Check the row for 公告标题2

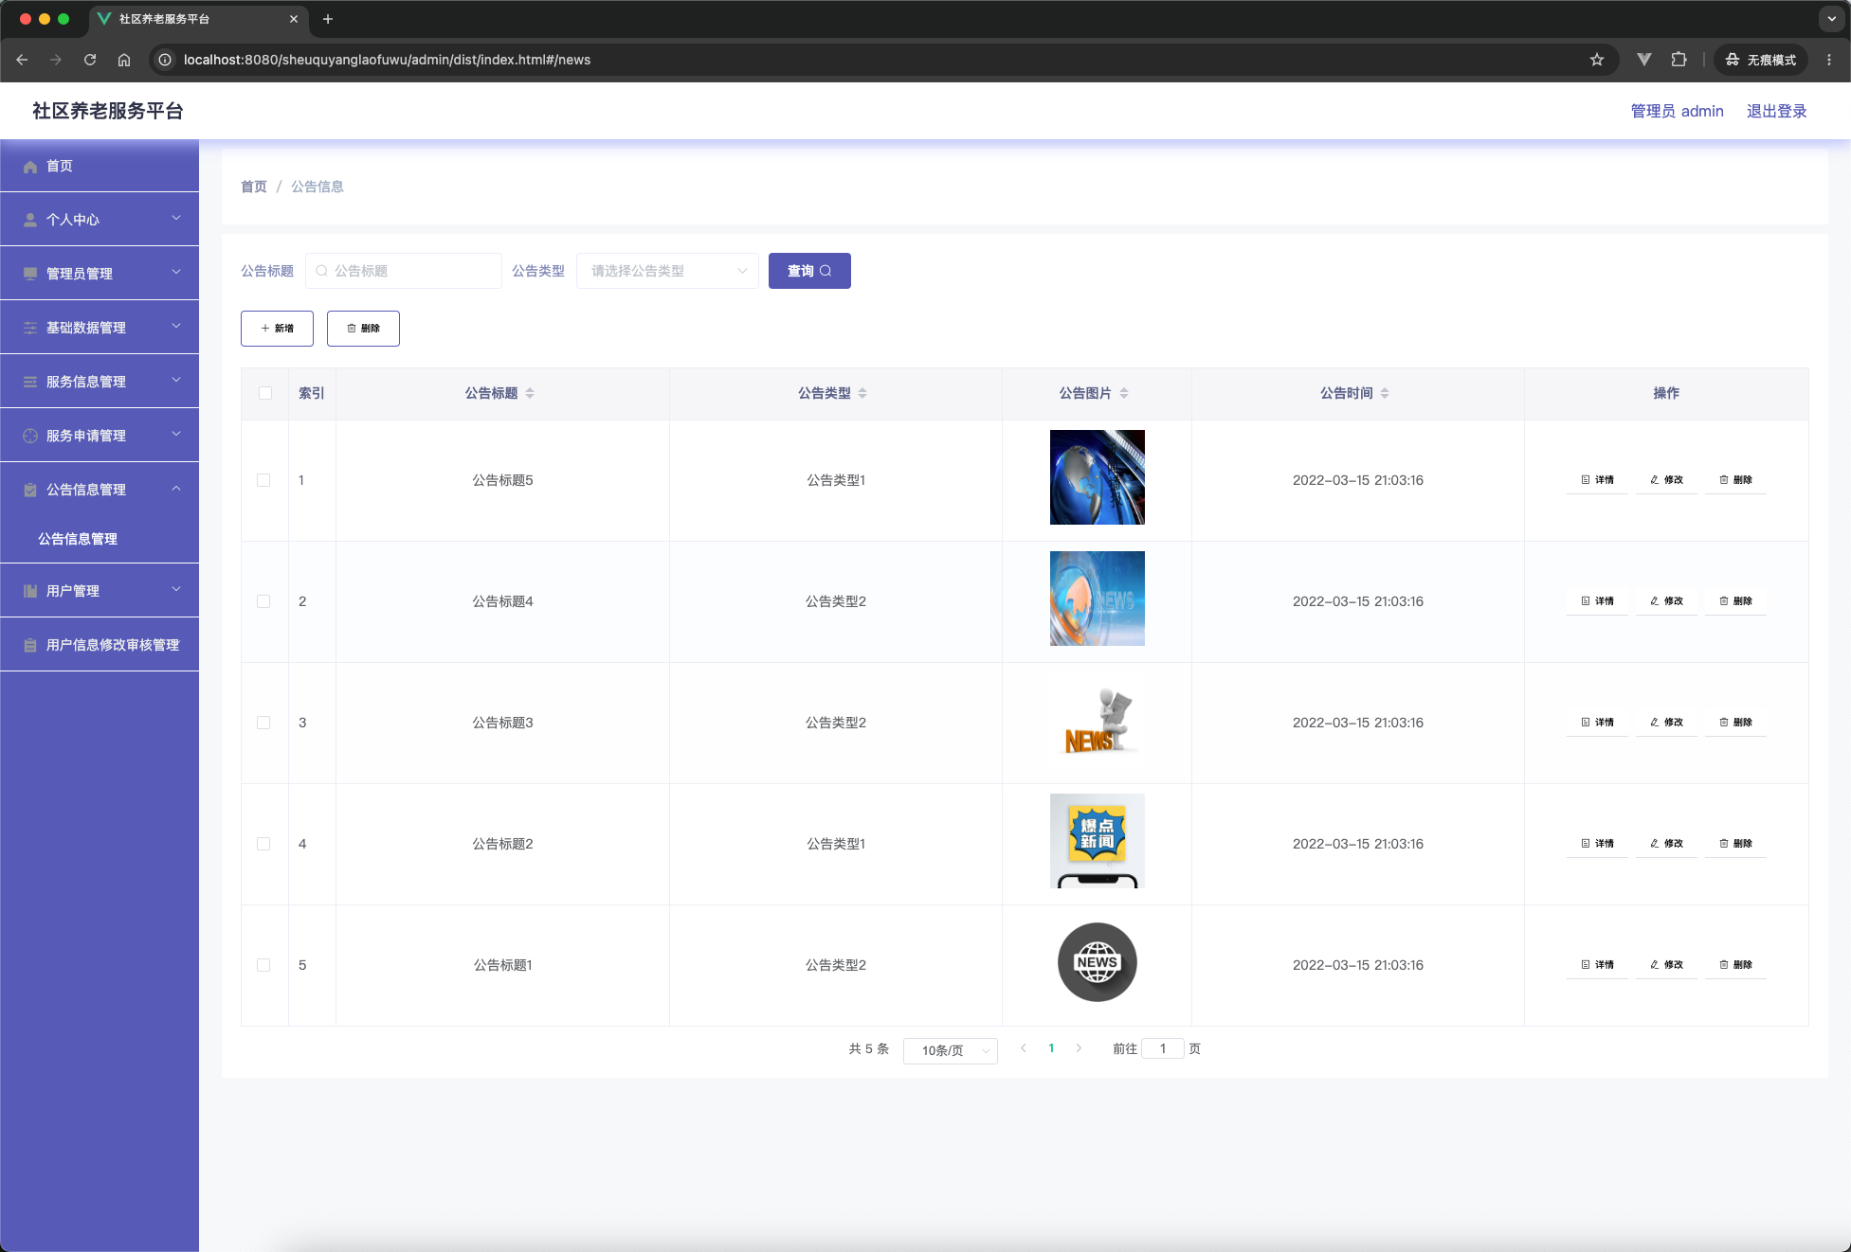click(263, 844)
